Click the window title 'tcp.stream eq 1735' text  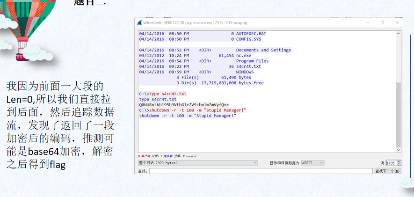(x=204, y=23)
